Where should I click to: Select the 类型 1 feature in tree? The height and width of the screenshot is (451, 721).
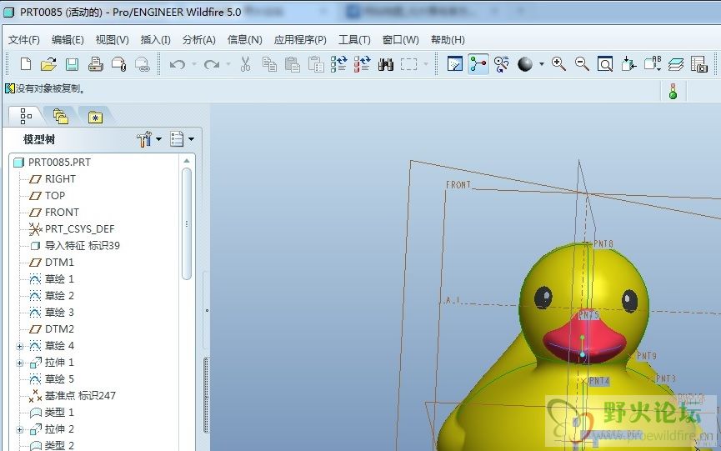[59, 413]
